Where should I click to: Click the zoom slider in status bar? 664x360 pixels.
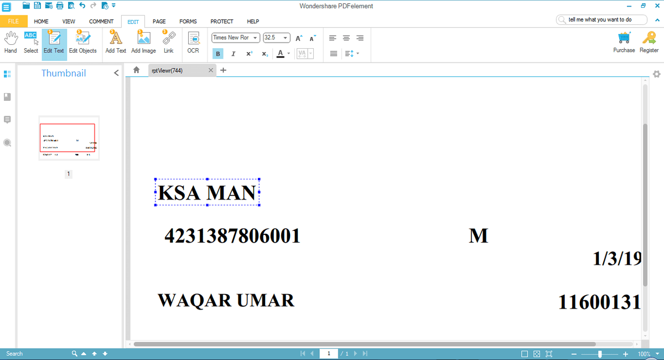pos(599,354)
